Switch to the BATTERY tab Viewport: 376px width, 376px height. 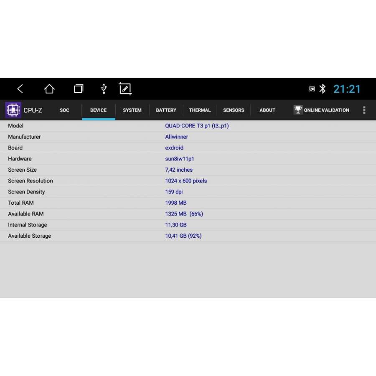coord(166,110)
